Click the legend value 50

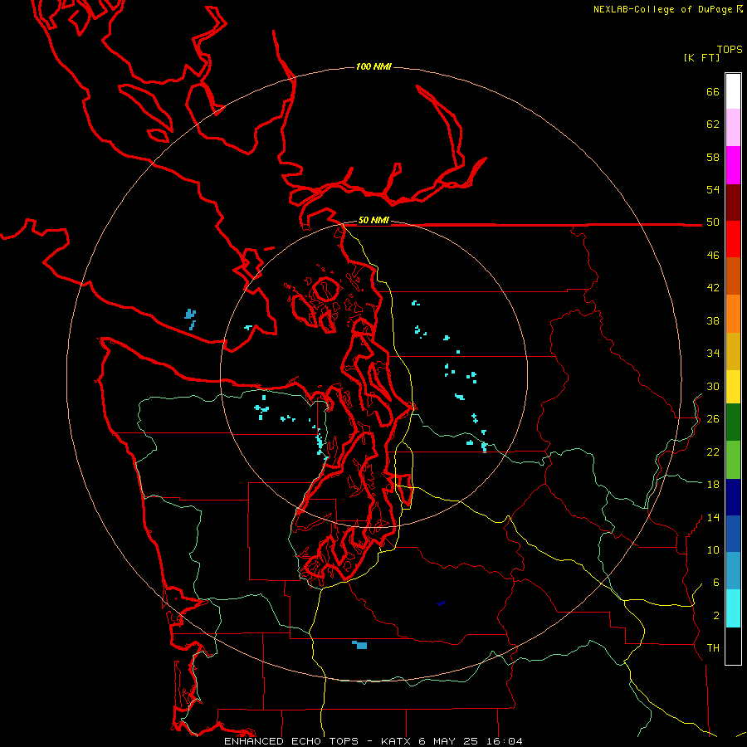click(713, 222)
